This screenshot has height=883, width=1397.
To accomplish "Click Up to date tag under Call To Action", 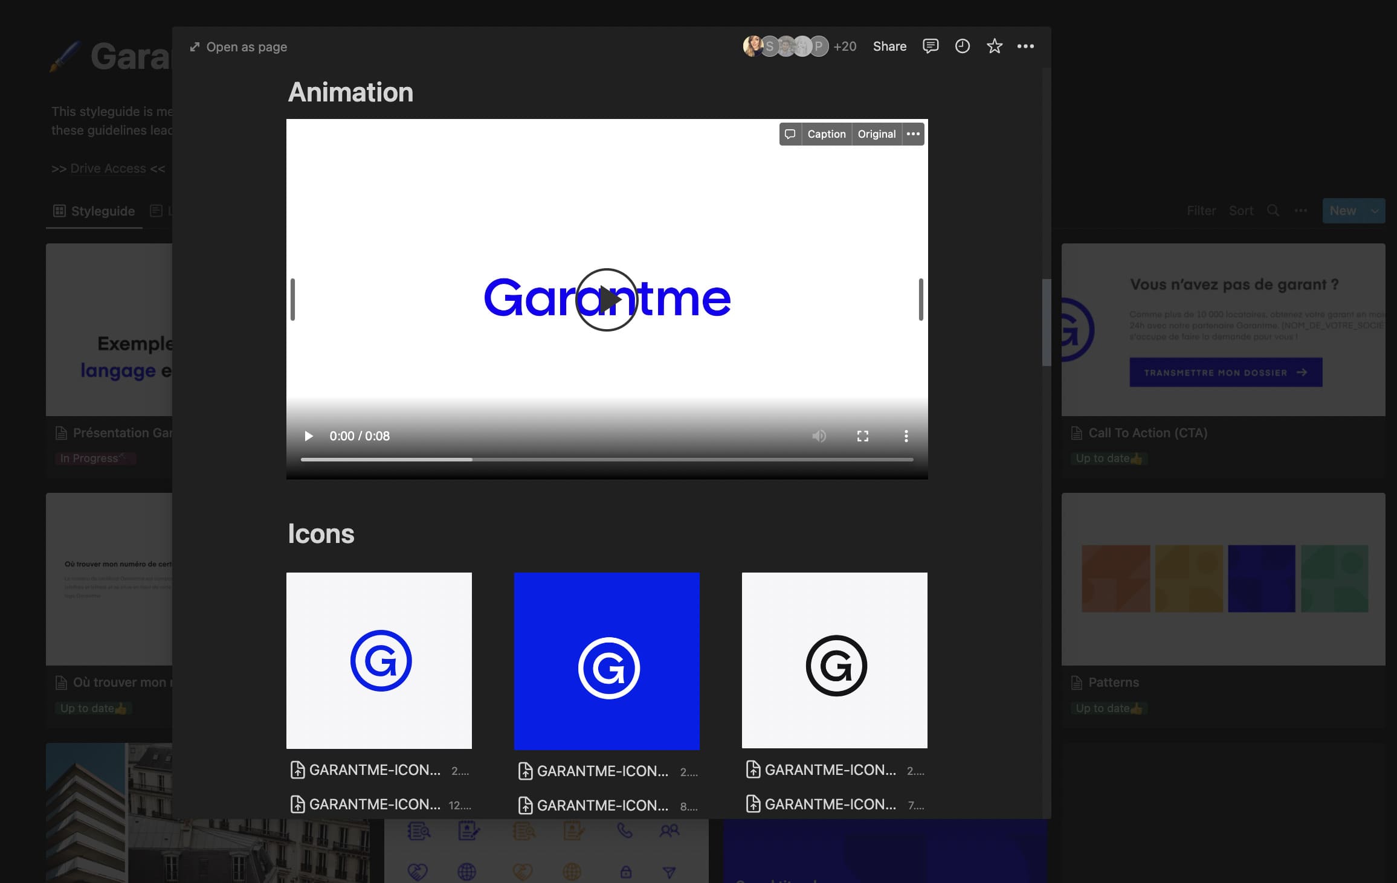I will coord(1109,458).
